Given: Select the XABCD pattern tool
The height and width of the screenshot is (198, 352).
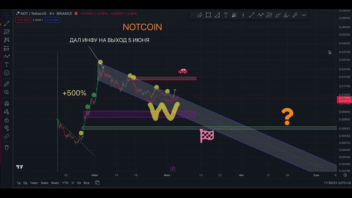Looking at the screenshot, I should [7, 40].
